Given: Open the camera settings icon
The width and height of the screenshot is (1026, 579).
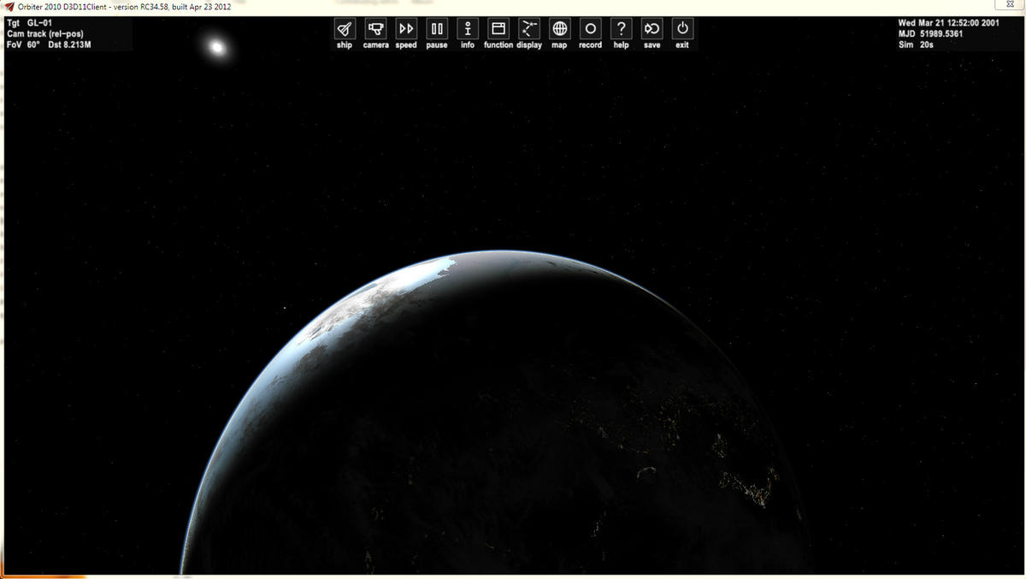Looking at the screenshot, I should (x=375, y=29).
